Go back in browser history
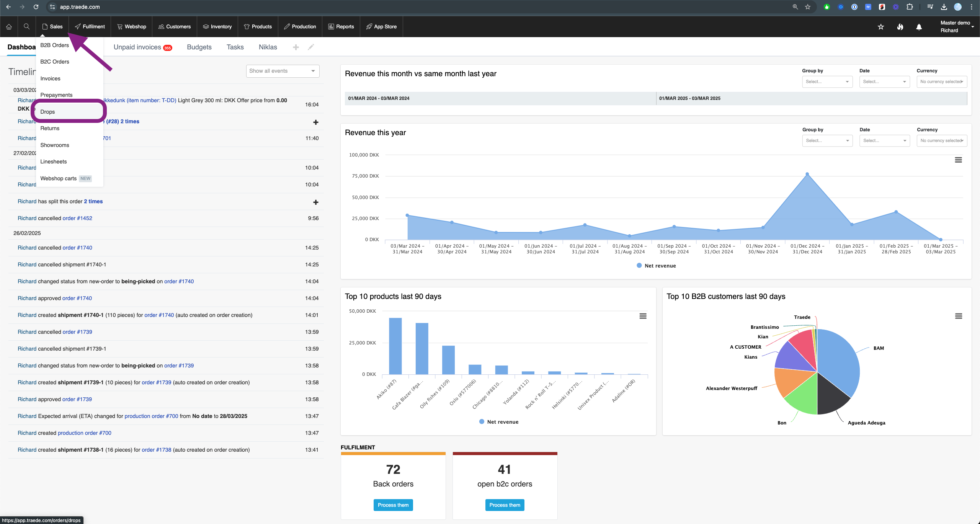980x524 pixels. pos(8,7)
